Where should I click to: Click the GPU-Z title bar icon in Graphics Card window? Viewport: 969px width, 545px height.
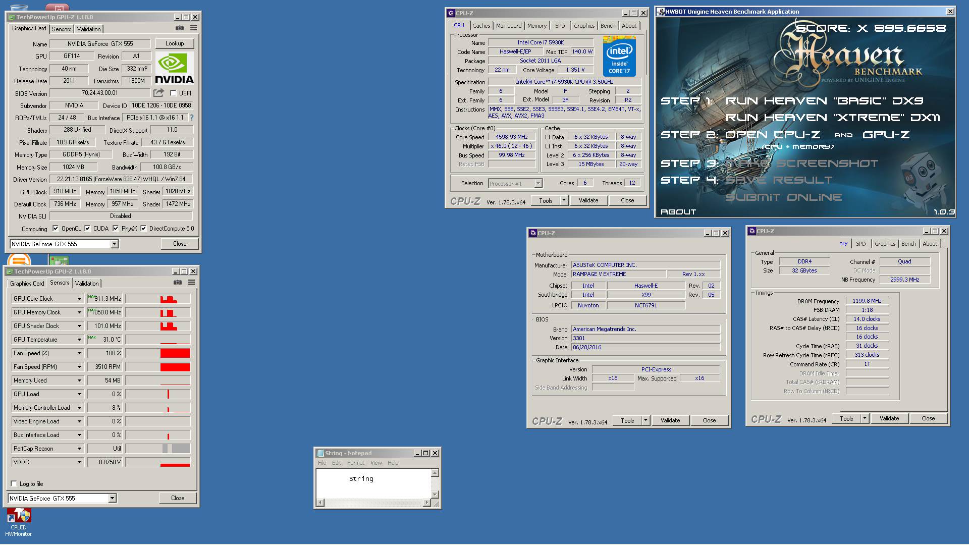coord(12,17)
